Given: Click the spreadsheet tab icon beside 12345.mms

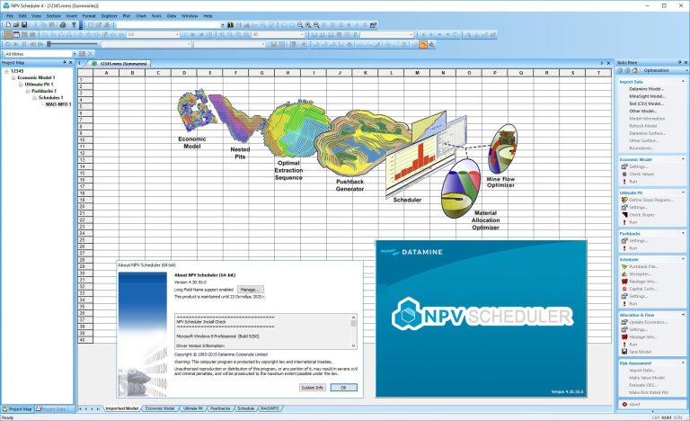Looking at the screenshot, I should point(94,64).
